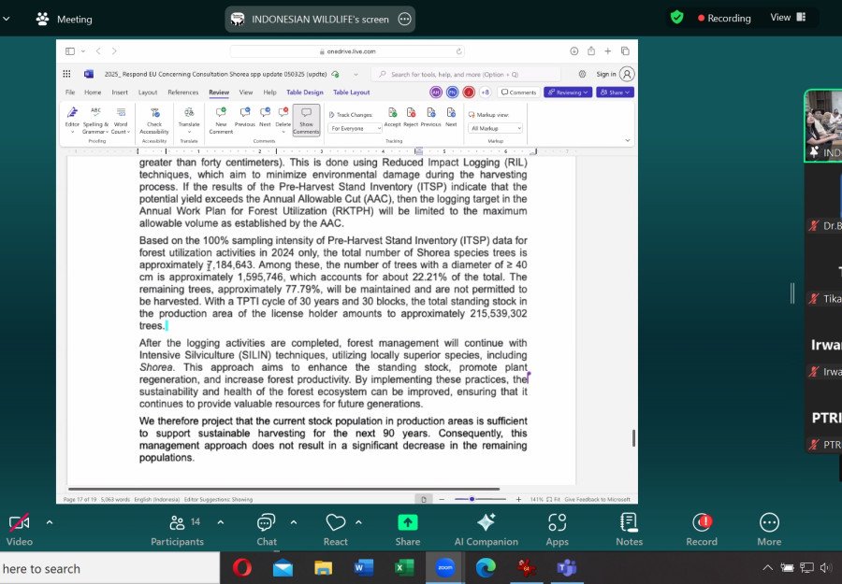
Task: Open the Reviewing mode dropdown
Action: (567, 93)
